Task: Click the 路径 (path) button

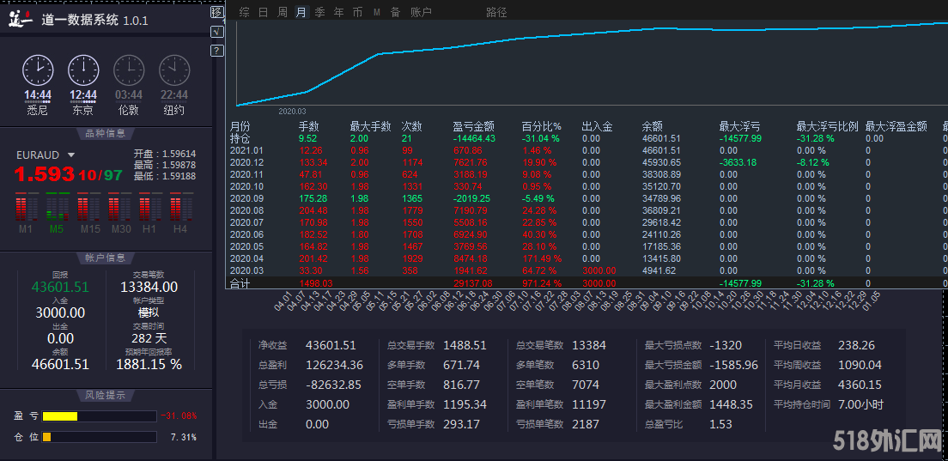Action: coord(496,12)
